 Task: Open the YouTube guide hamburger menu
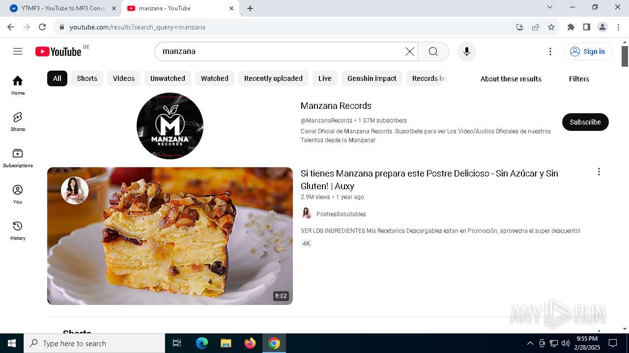(x=18, y=51)
